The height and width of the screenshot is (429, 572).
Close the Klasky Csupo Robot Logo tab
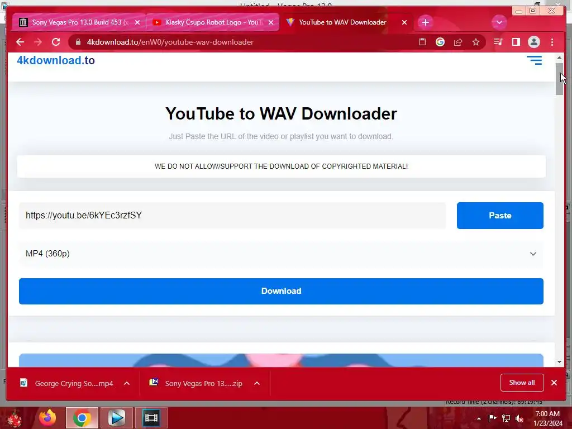coord(271,22)
